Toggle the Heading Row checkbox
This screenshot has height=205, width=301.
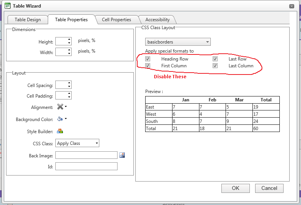pyautogui.click(x=147, y=59)
